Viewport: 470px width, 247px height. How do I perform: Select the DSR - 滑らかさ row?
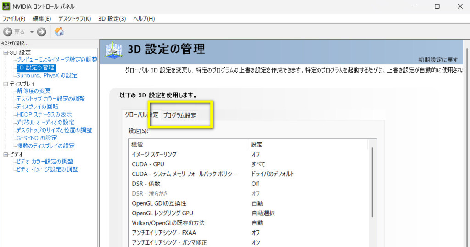click(249, 193)
